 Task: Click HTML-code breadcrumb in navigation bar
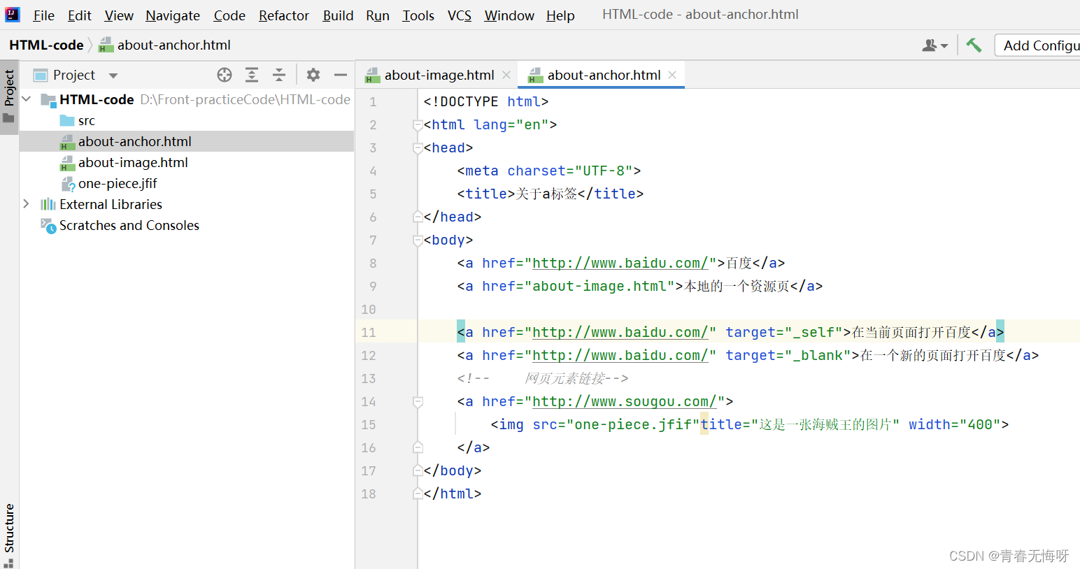click(46, 45)
